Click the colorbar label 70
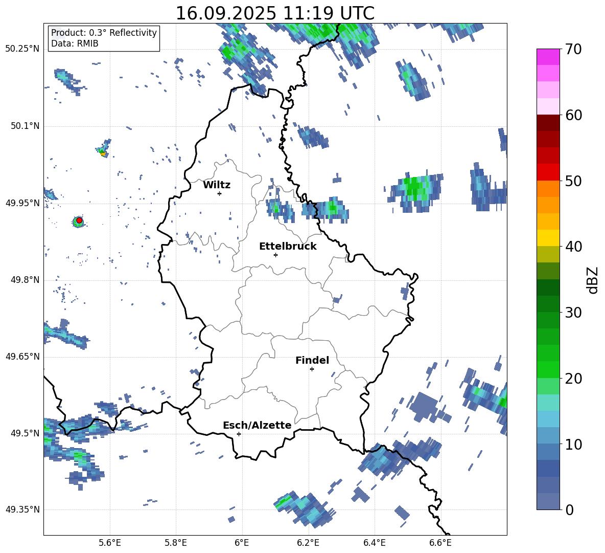Screen dimensions: 605x553 (573, 49)
